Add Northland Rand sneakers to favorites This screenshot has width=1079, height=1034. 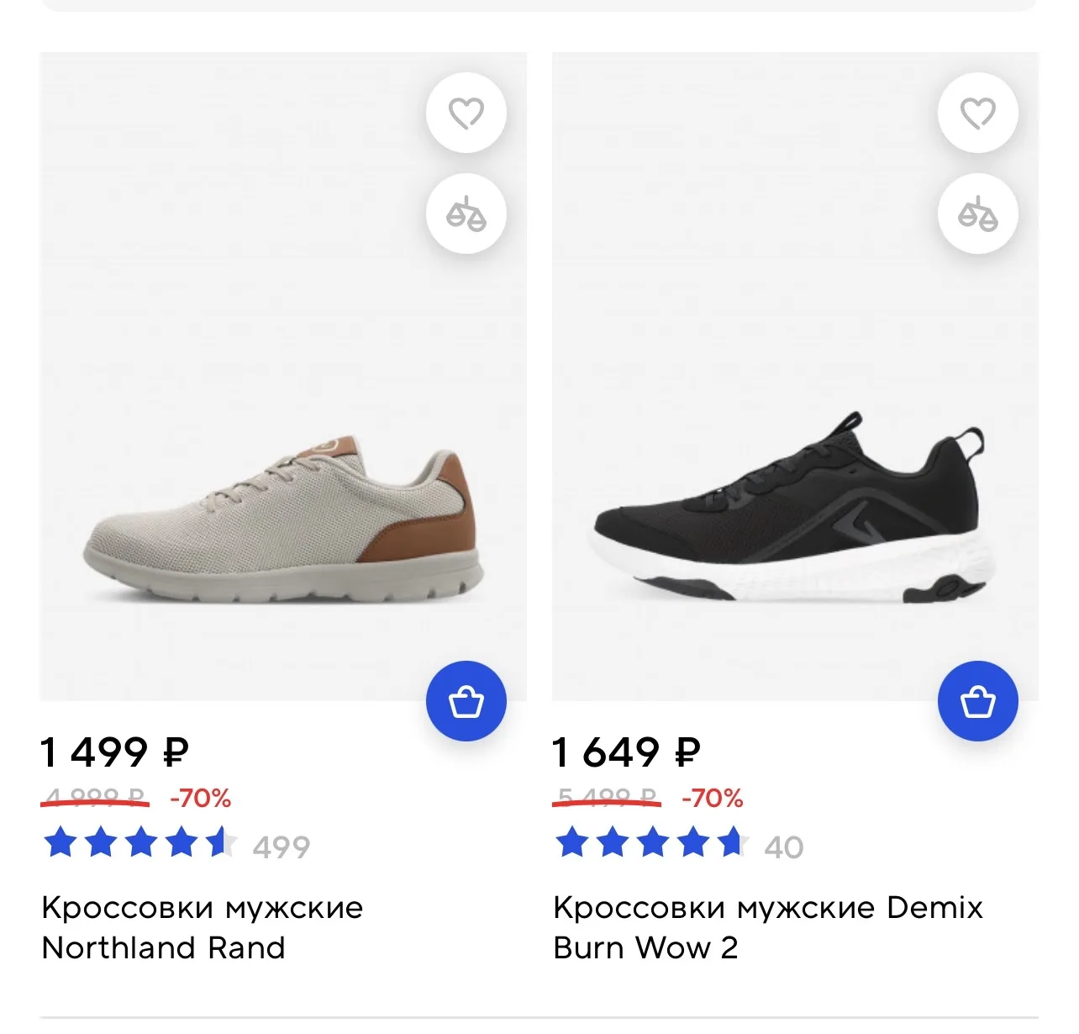466,113
